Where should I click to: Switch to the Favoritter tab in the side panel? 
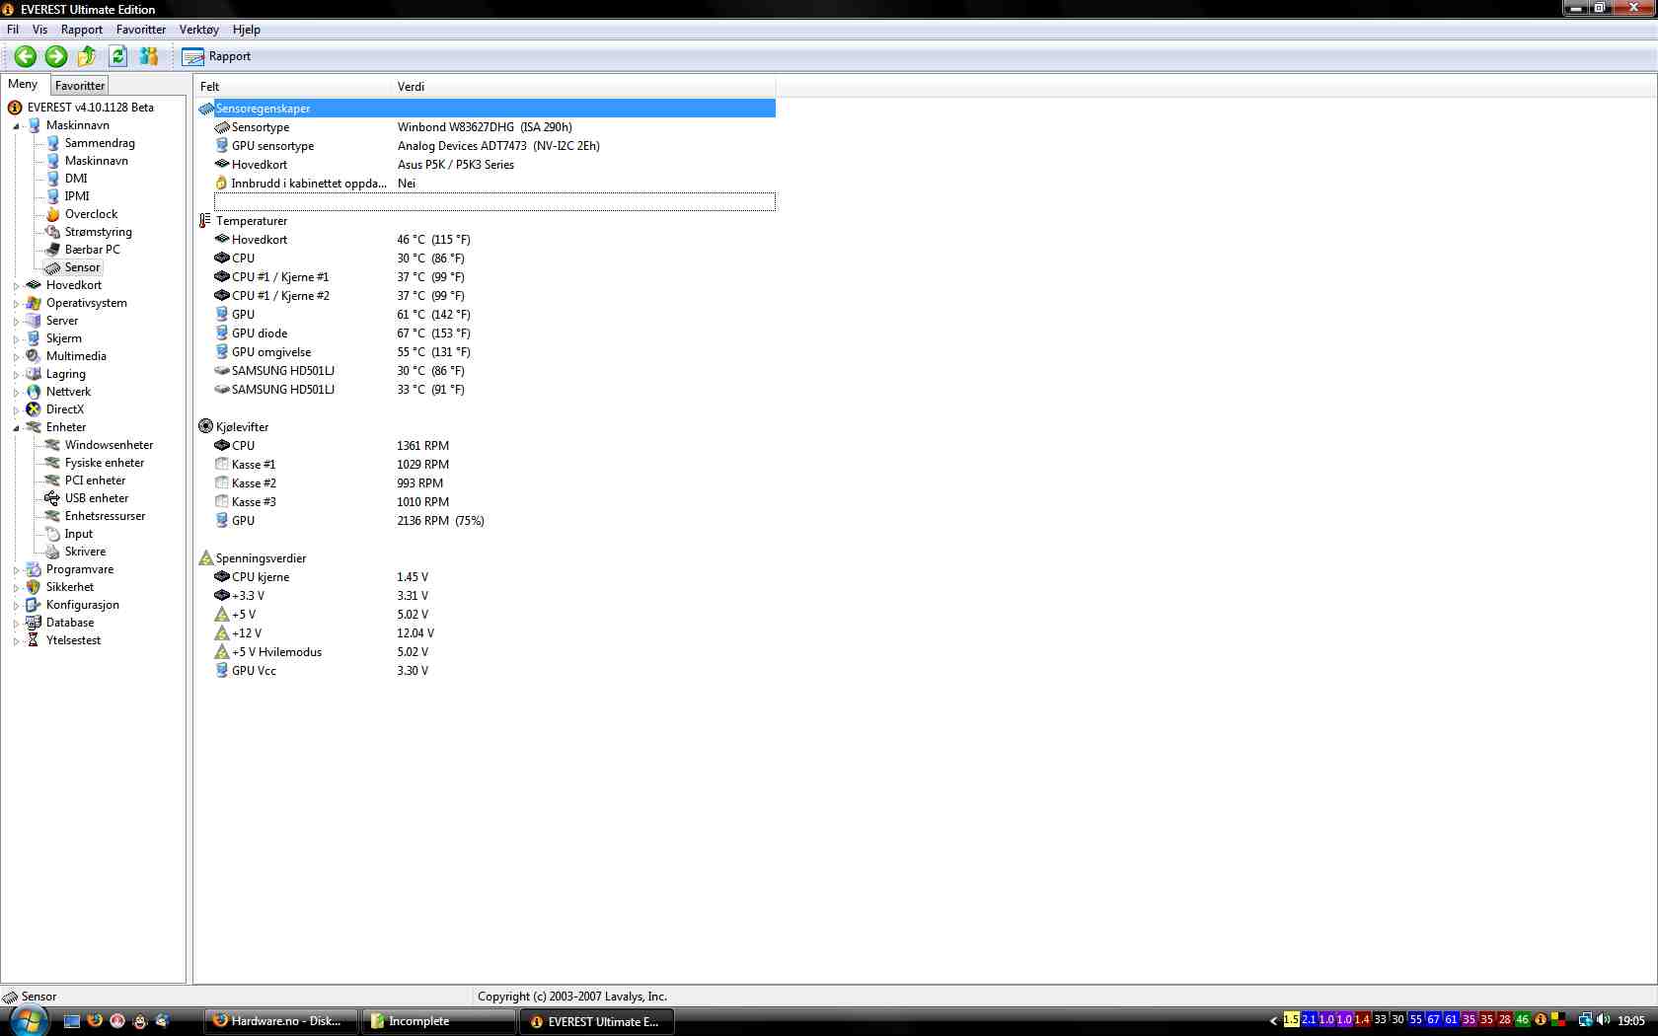80,86
